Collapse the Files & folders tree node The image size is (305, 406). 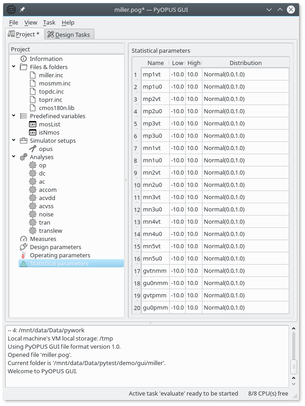click(14, 66)
